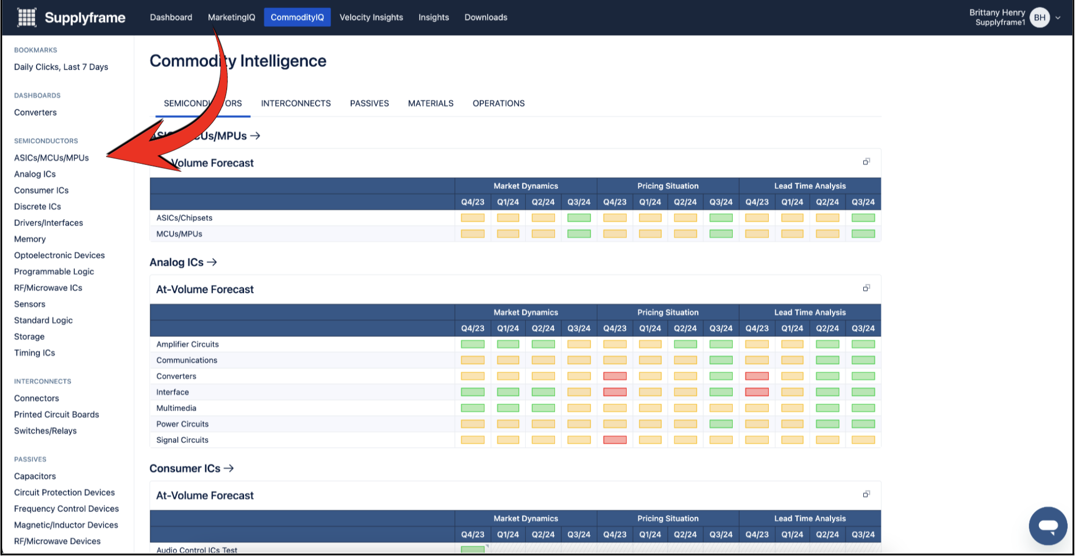The width and height of the screenshot is (1075, 557).
Task: Switch to the Passives tab
Action: pyautogui.click(x=369, y=103)
